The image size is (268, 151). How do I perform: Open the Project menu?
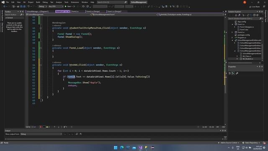(31, 2)
